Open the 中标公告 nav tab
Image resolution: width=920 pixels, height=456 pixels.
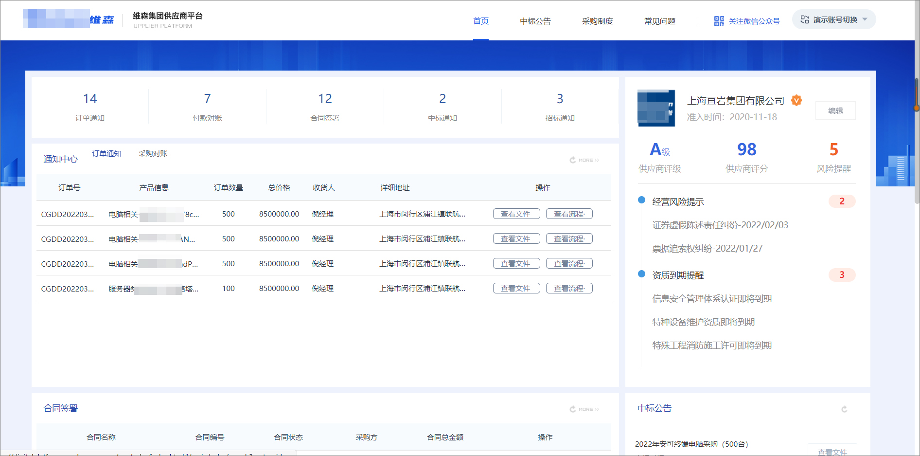click(535, 21)
